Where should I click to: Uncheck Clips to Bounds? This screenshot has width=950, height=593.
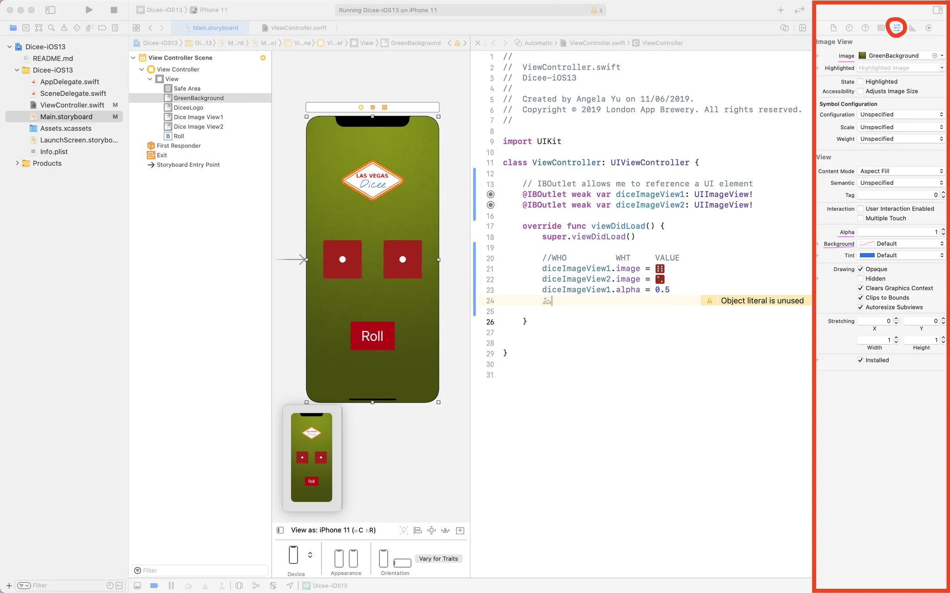pos(860,298)
